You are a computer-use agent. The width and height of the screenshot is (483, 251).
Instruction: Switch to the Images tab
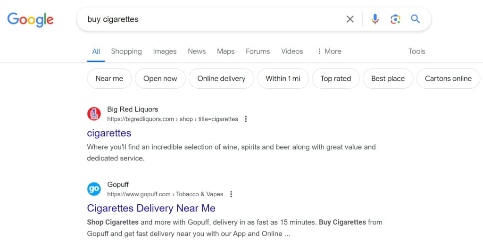click(165, 51)
